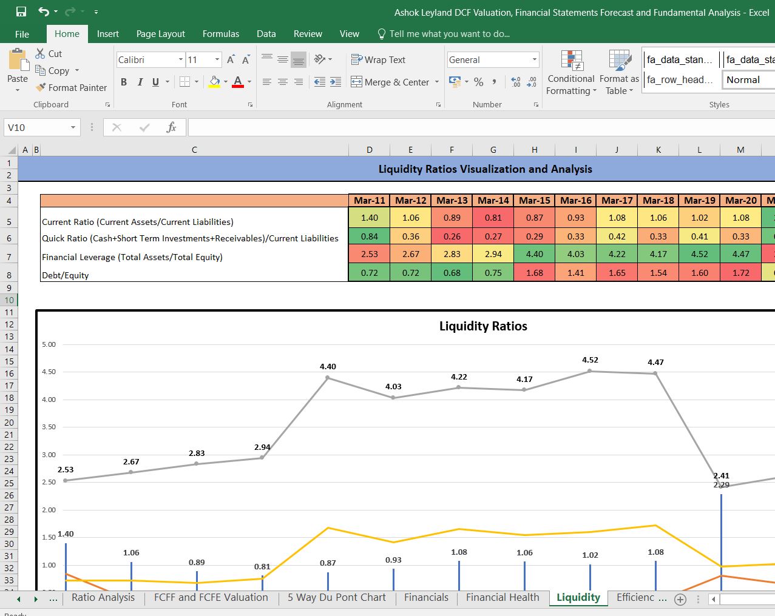Open the Financial Health sheet tab
Screen dimensions: 775x616
[x=503, y=598]
